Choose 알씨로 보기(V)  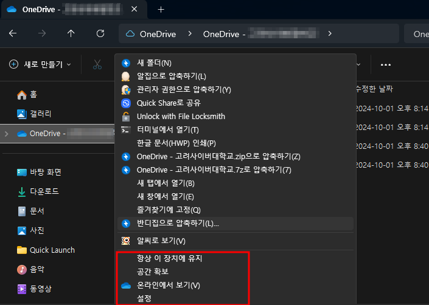tap(235, 241)
